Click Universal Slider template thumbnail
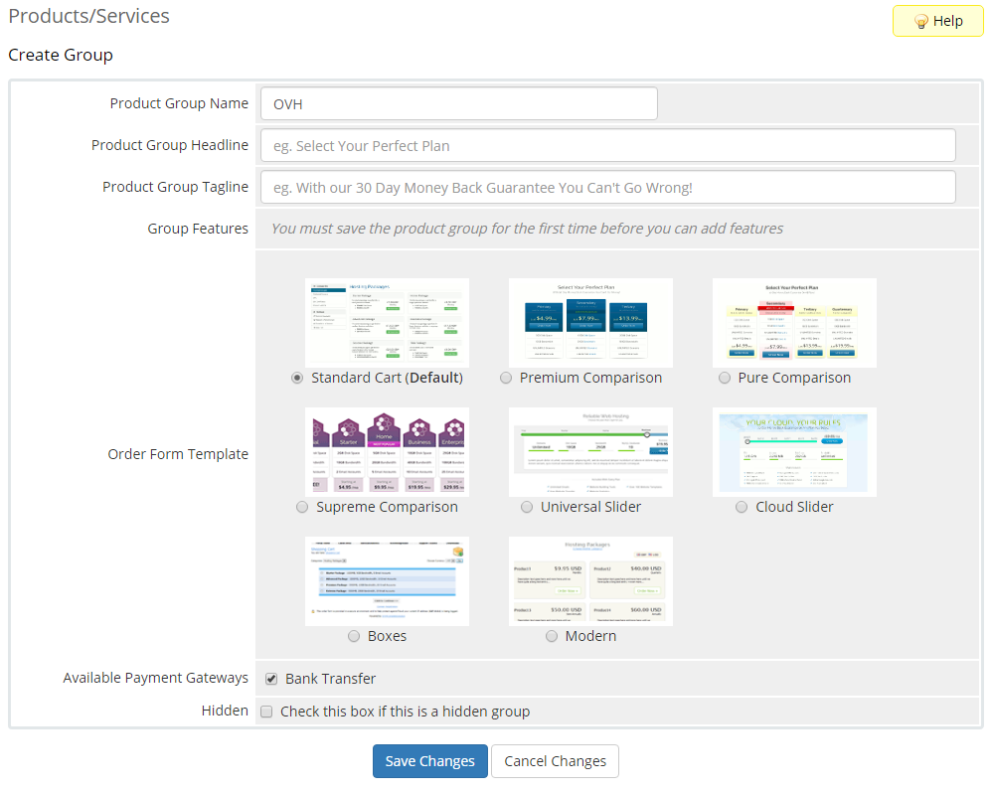 [590, 451]
